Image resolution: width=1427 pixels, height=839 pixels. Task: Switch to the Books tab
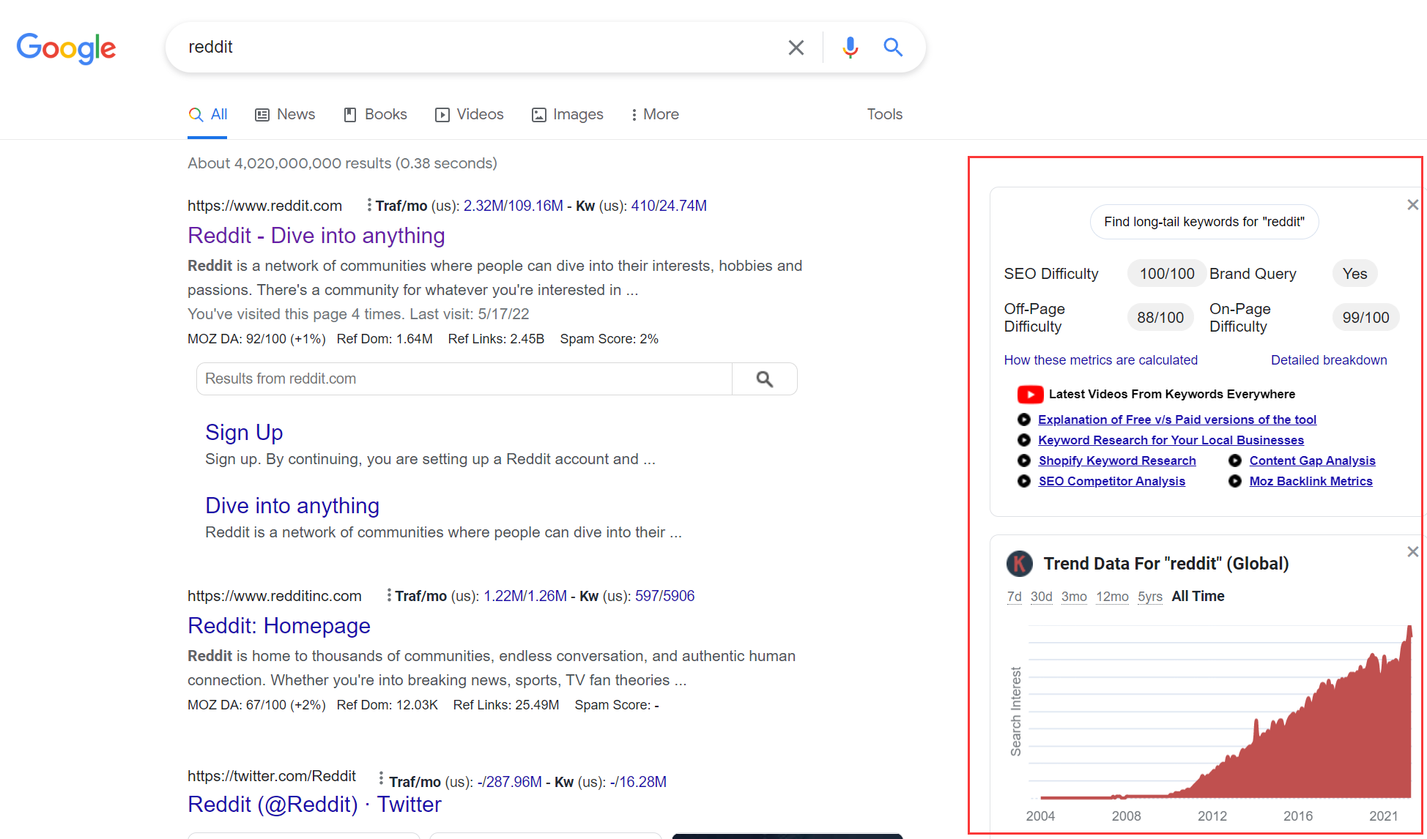tap(375, 114)
